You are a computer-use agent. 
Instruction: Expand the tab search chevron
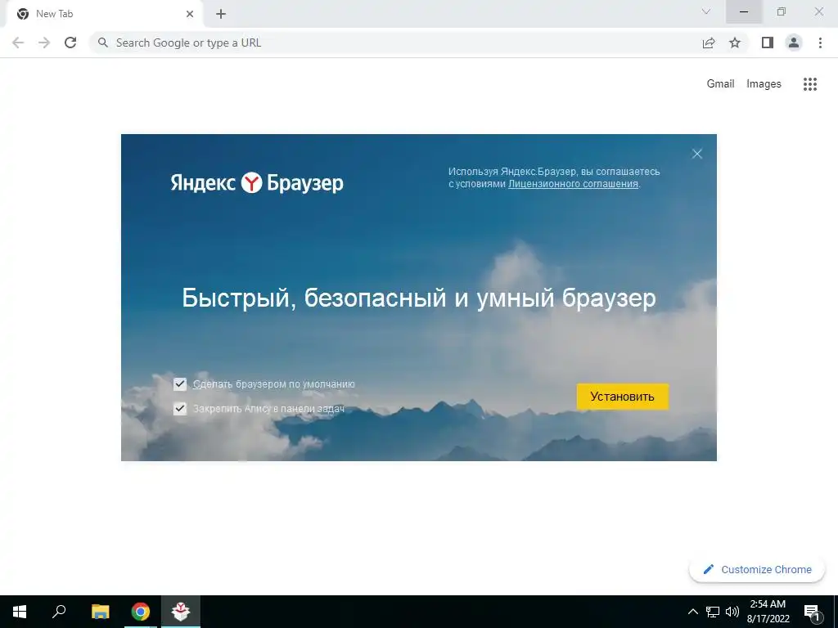click(x=706, y=11)
